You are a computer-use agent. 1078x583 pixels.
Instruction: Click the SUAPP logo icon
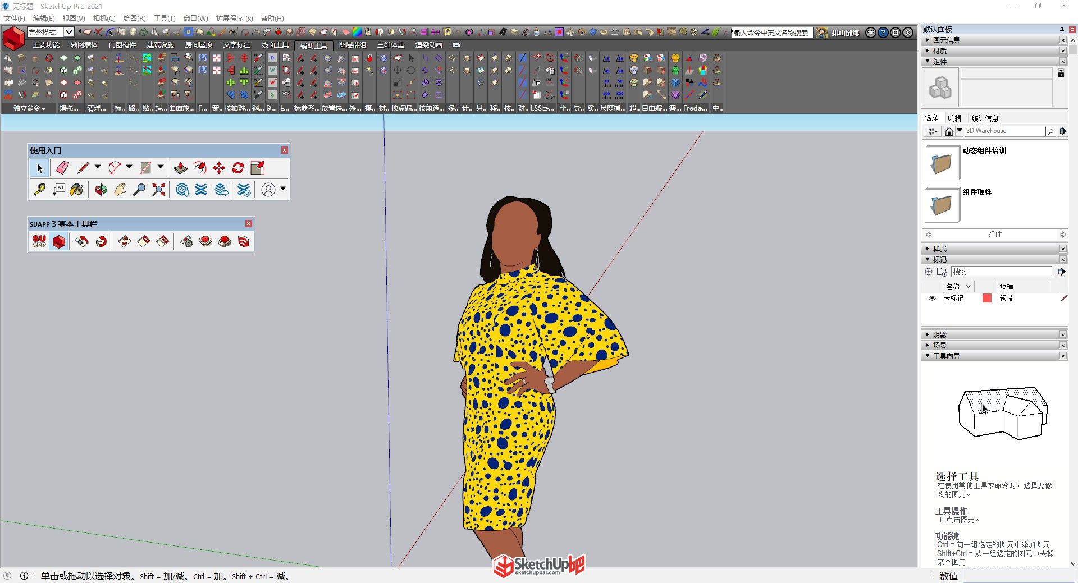coord(39,241)
